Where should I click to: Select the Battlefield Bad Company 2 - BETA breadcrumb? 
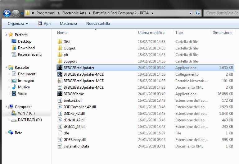point(121,13)
